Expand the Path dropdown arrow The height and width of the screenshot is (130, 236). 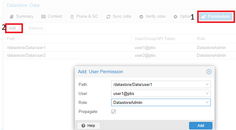[207, 84]
